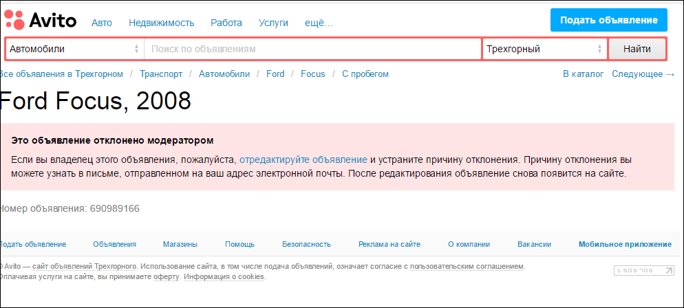Follow the отредактируйте объявление link

pyautogui.click(x=303, y=159)
